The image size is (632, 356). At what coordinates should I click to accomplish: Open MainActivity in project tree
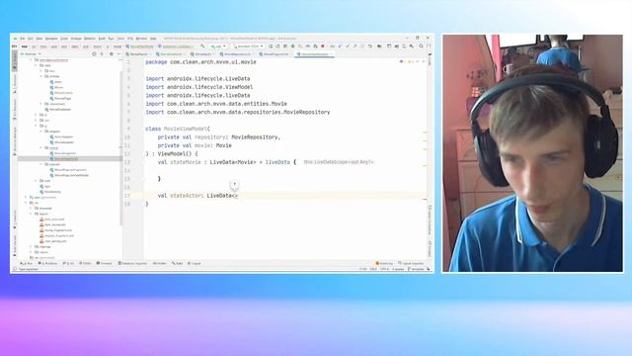click(50, 192)
